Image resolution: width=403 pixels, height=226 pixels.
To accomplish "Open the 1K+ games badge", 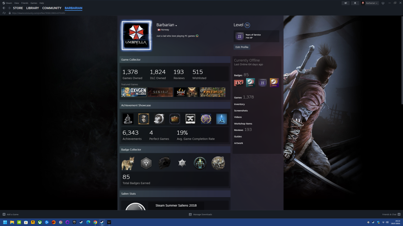I will pos(239,83).
